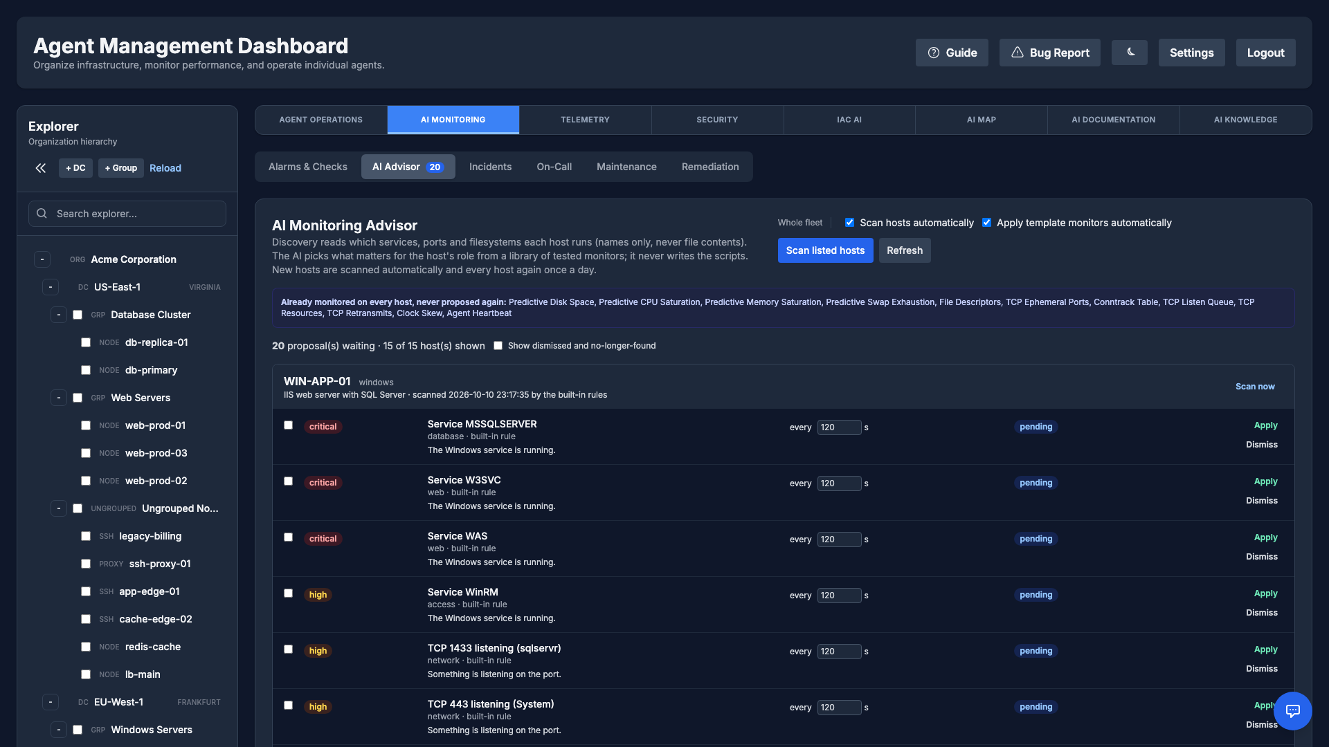The image size is (1329, 747).
Task: Check the Service WAS proposal checkbox
Action: click(288, 537)
